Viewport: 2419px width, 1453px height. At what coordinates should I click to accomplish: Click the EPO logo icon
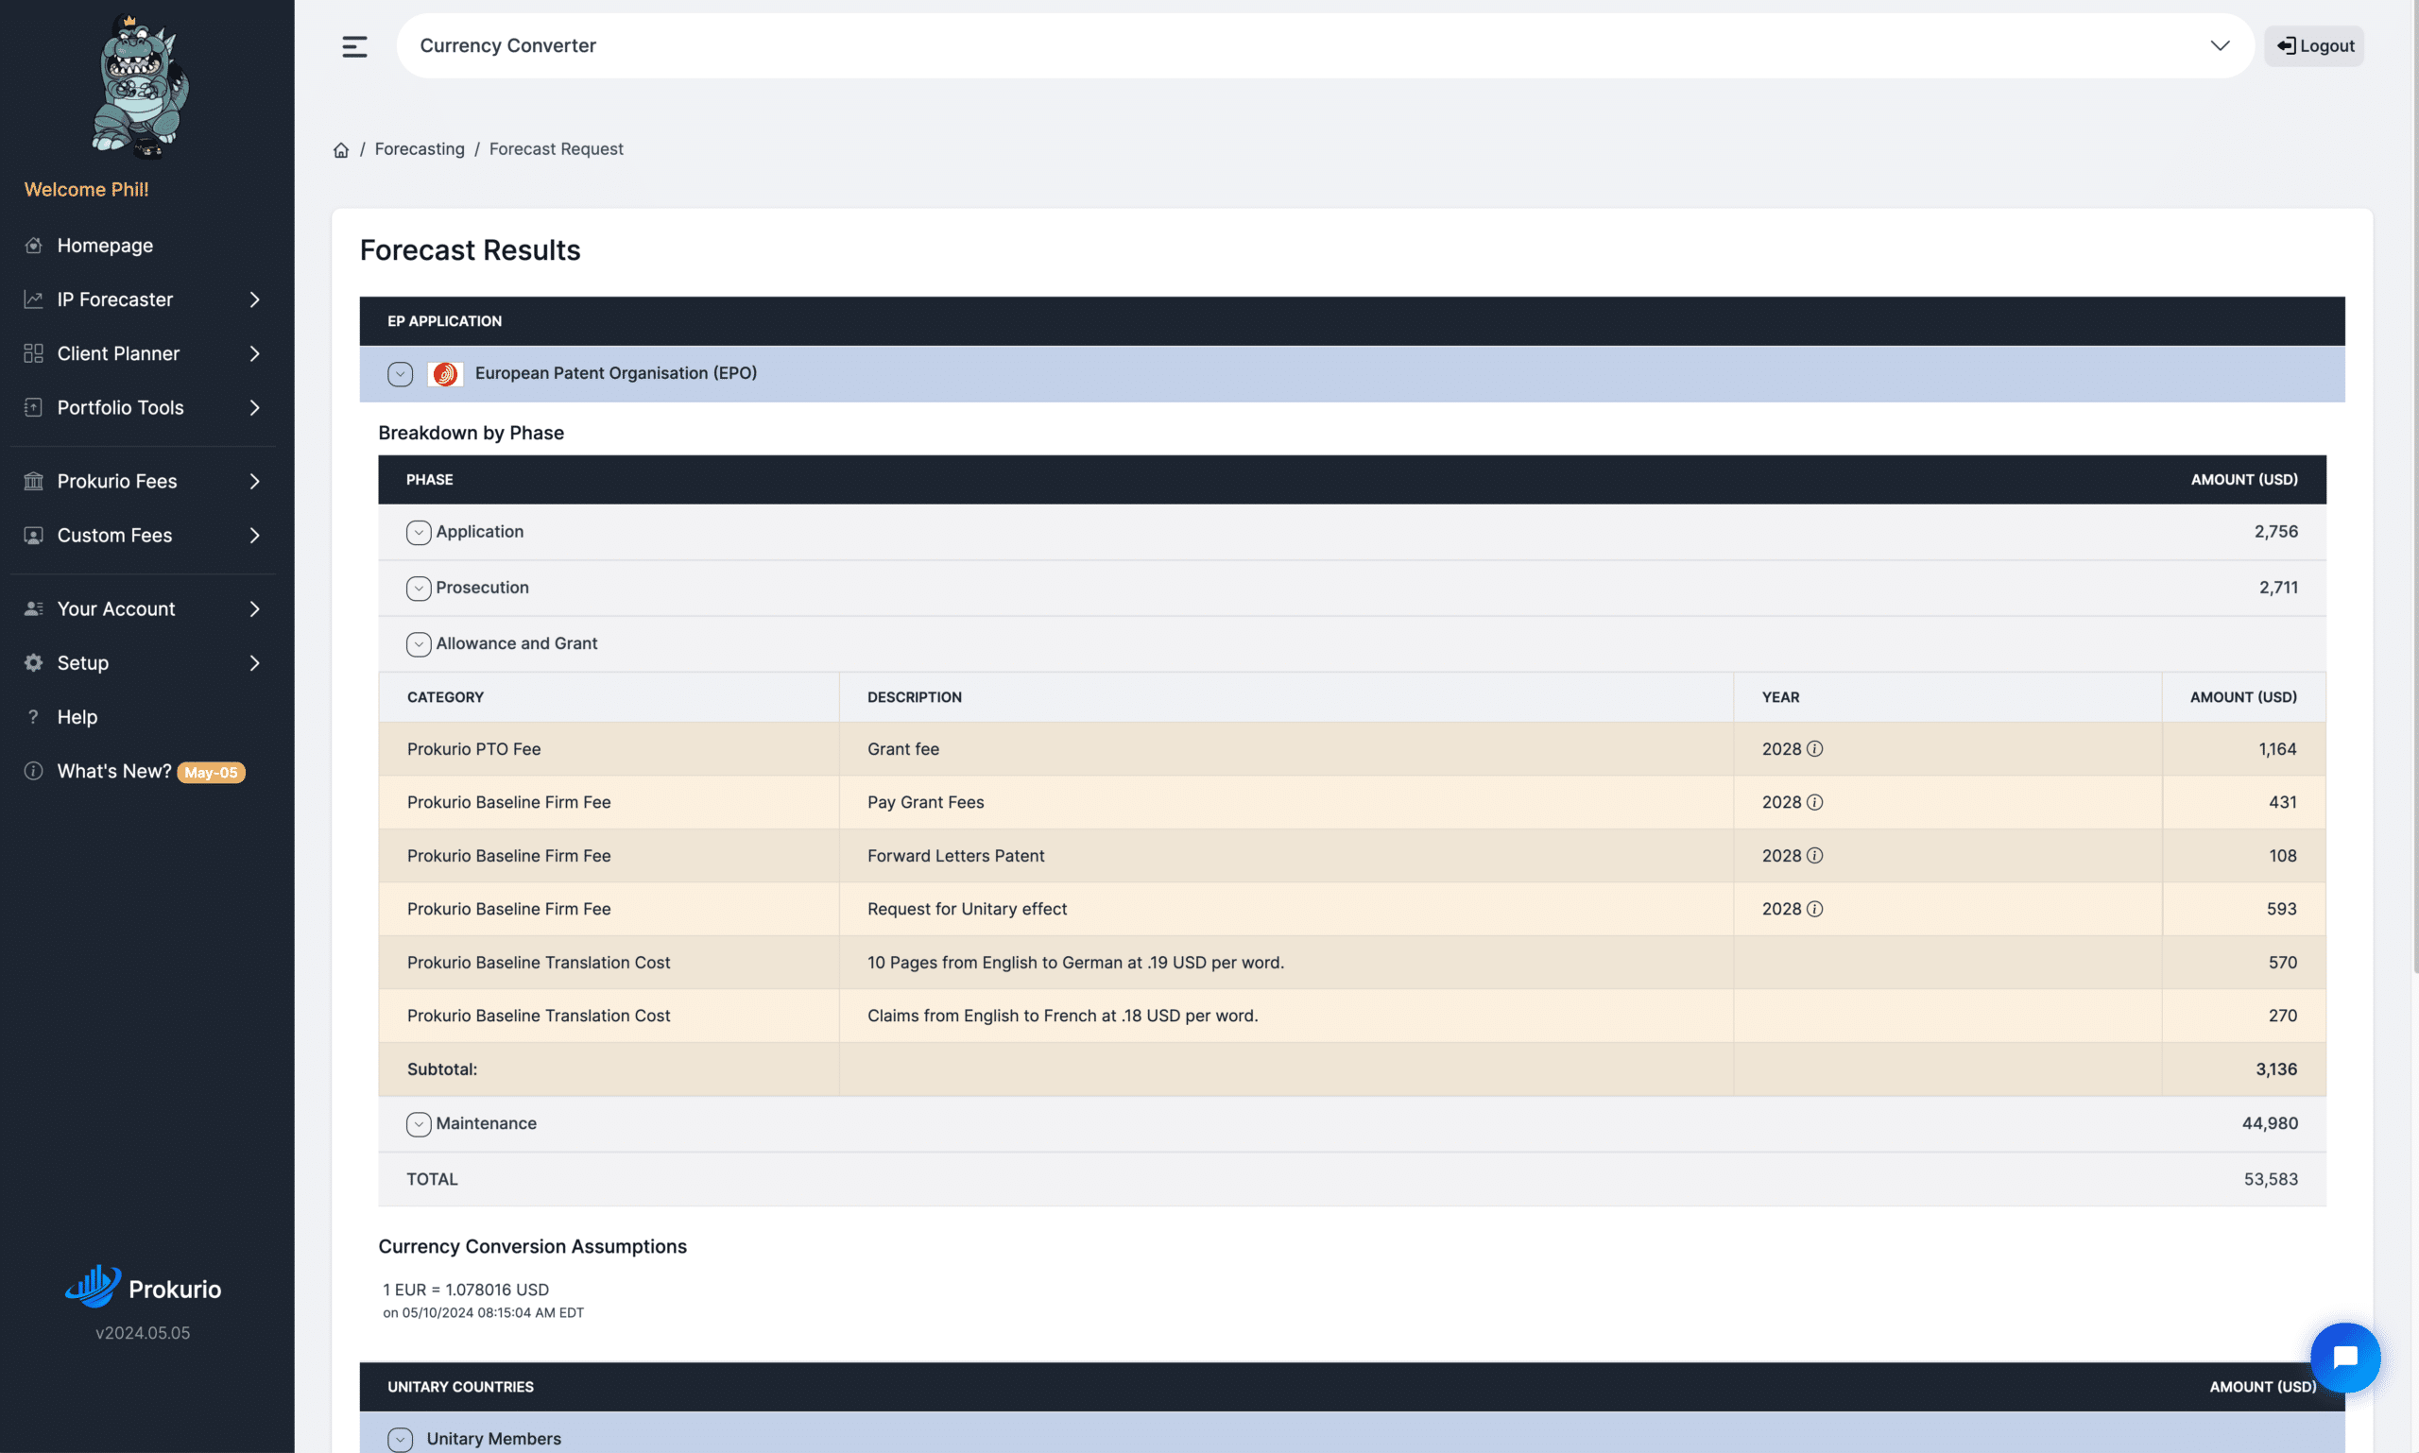[x=446, y=374]
